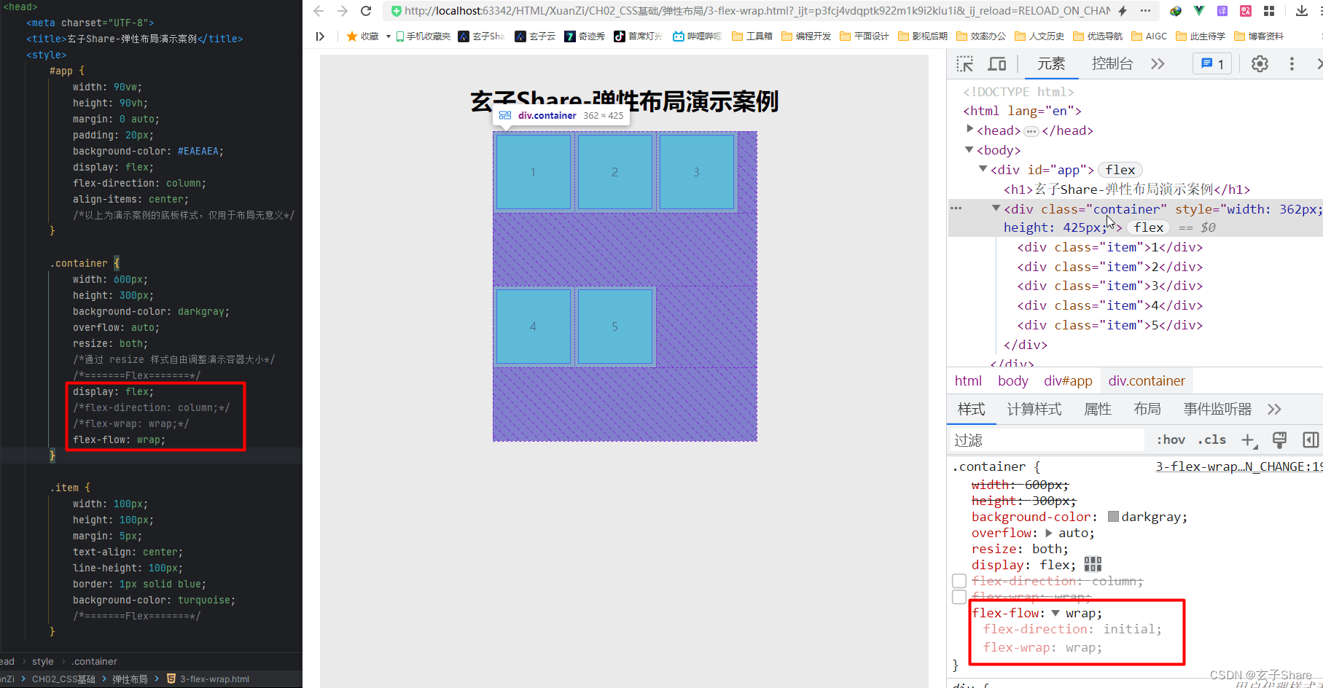
Task: Click the 玄子云 bookmark
Action: [x=535, y=36]
